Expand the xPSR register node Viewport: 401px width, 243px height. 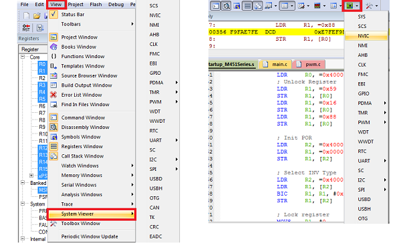[31, 176]
